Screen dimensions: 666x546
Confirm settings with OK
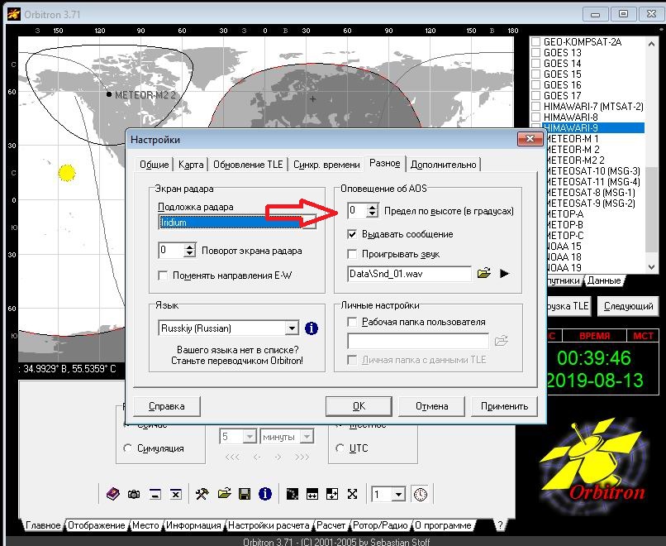pos(359,406)
